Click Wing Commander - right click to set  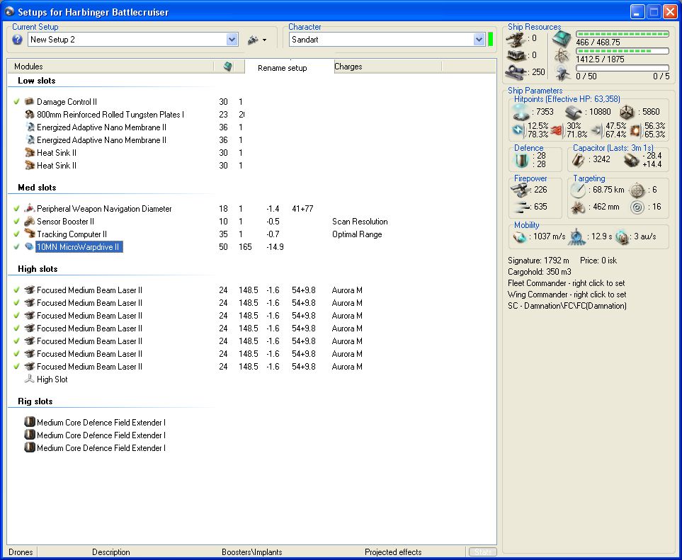pyautogui.click(x=567, y=295)
